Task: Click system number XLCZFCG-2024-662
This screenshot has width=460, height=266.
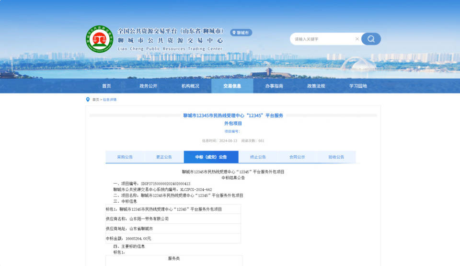Action: pos(196,190)
